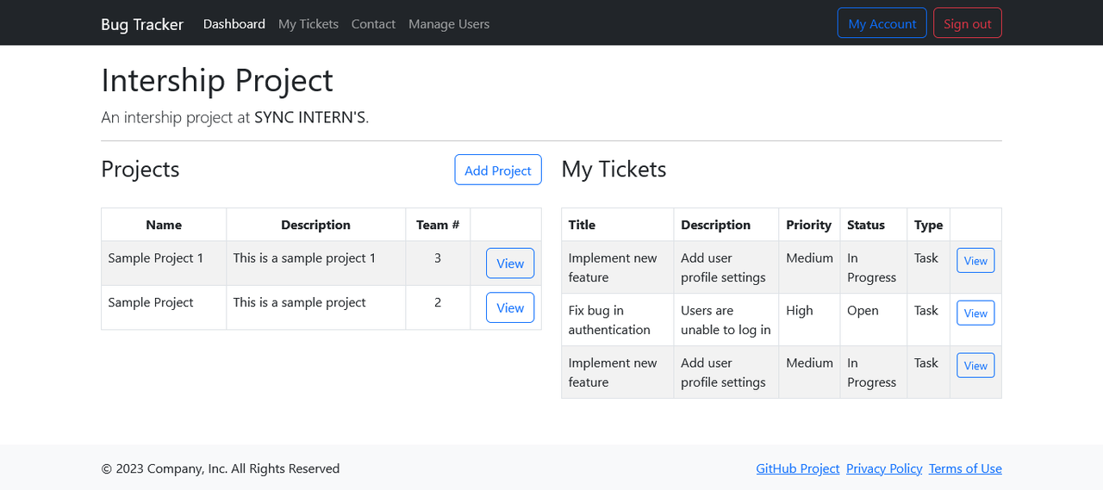Image resolution: width=1103 pixels, height=490 pixels.
Task: Open Manage Users in the navbar
Action: 449,24
